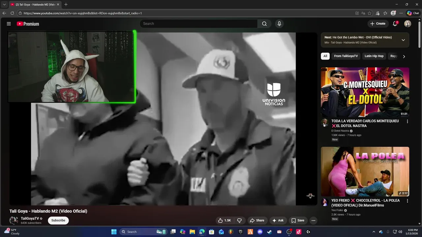
Task: Open the Windows Start menu
Action: pyautogui.click(x=114, y=232)
